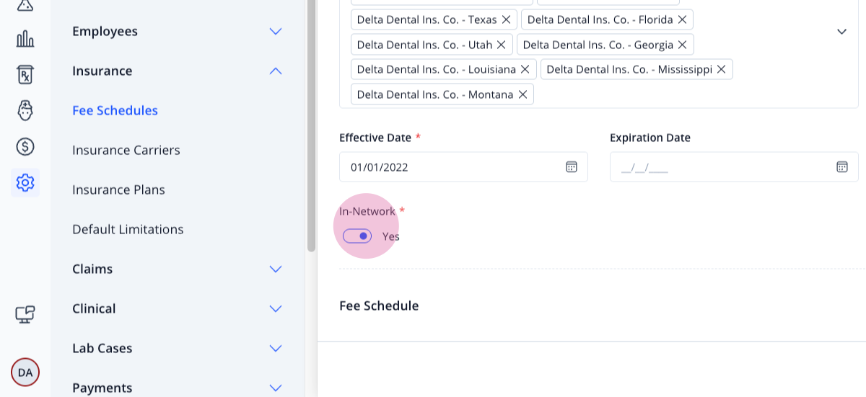The height and width of the screenshot is (397, 866).
Task: Open the prescription Rx icon in sidebar
Action: point(25,74)
